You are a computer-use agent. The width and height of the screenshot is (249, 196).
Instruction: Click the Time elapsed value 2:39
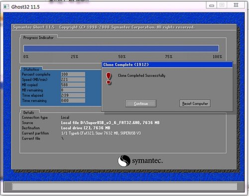tap(73, 95)
